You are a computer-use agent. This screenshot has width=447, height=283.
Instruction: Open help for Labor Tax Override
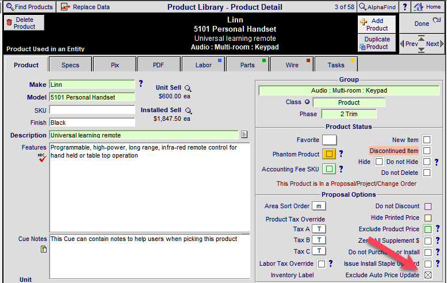coord(331,263)
